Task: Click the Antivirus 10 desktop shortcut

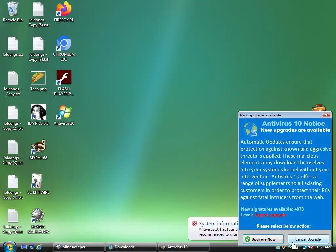Action: (x=64, y=115)
